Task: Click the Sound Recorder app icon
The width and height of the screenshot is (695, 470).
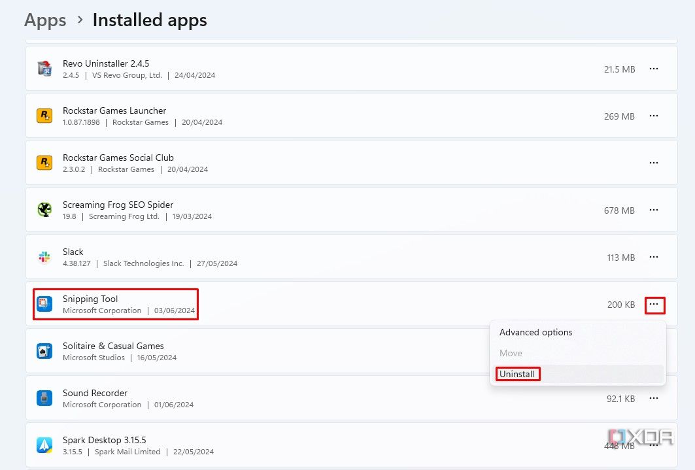Action: click(x=44, y=398)
